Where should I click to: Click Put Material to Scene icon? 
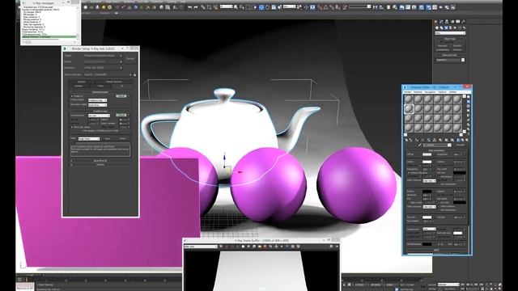point(411,140)
